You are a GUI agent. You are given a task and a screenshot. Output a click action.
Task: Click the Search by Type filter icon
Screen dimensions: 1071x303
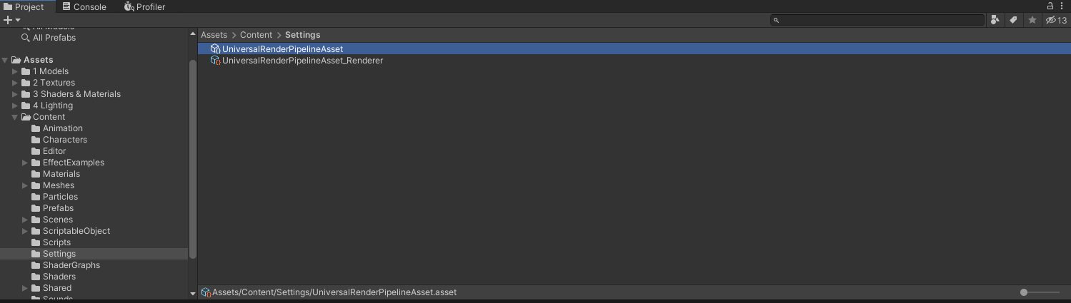(995, 20)
